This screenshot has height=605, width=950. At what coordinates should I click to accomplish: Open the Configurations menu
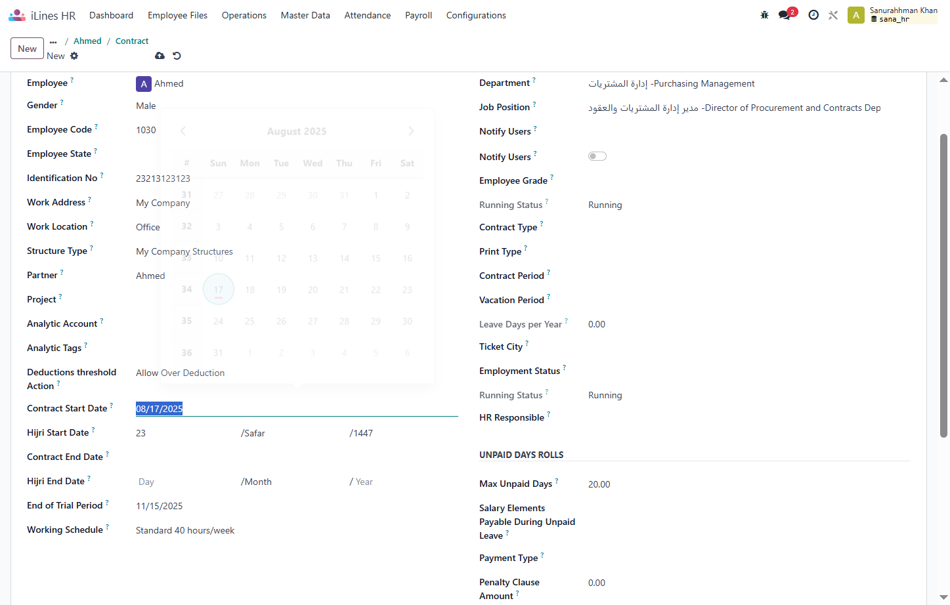476,15
